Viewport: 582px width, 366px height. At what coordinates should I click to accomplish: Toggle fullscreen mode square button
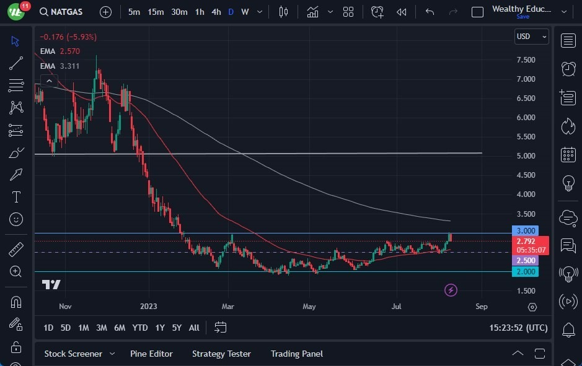[477, 12]
